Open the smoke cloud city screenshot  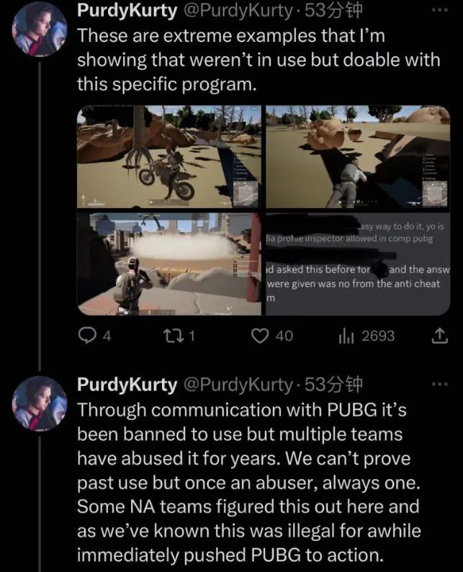169,264
